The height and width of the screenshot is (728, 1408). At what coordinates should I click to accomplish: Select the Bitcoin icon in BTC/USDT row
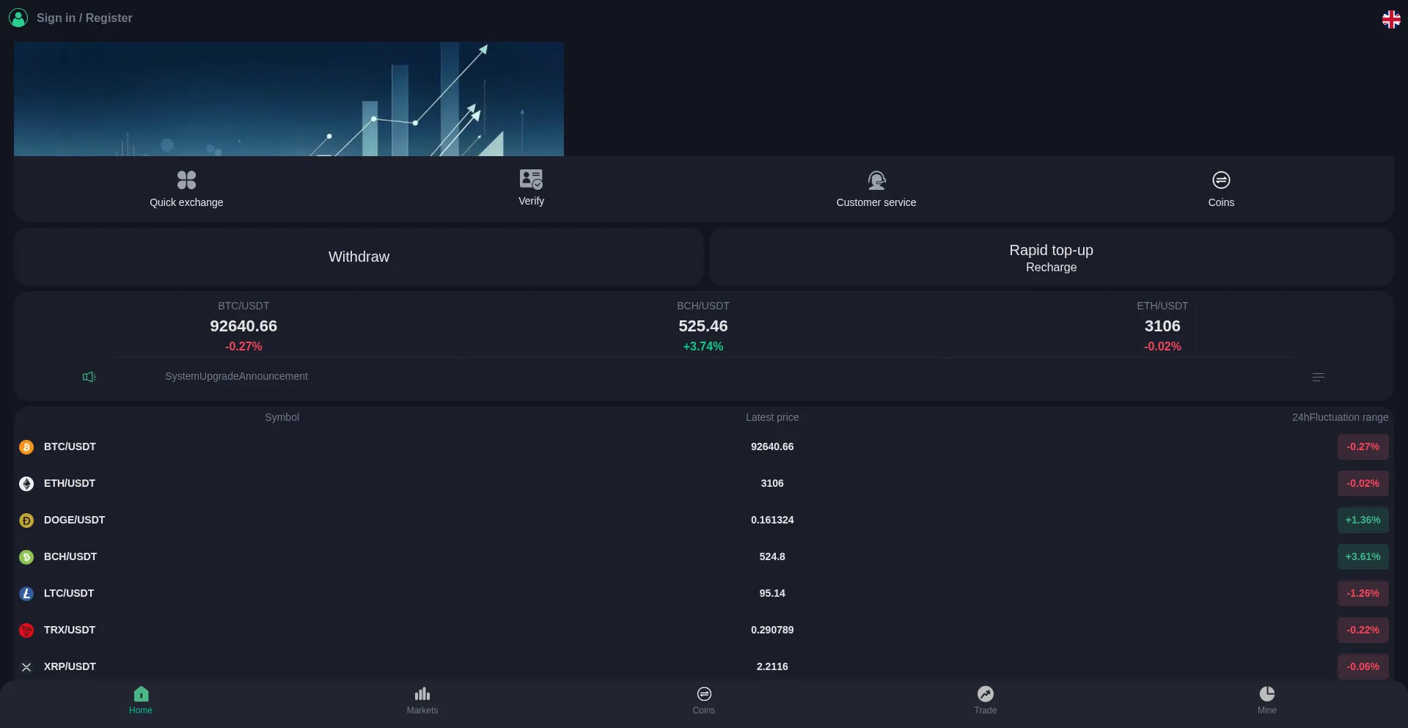(x=26, y=447)
